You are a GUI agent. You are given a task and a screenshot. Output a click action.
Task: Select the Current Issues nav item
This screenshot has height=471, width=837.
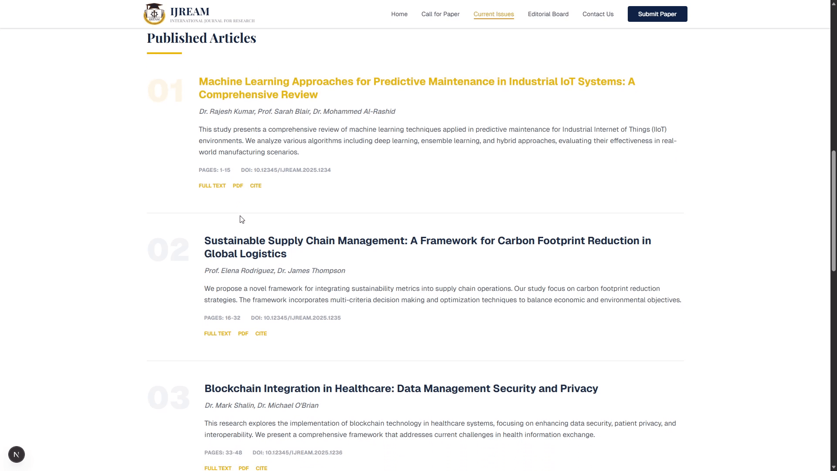click(x=493, y=14)
